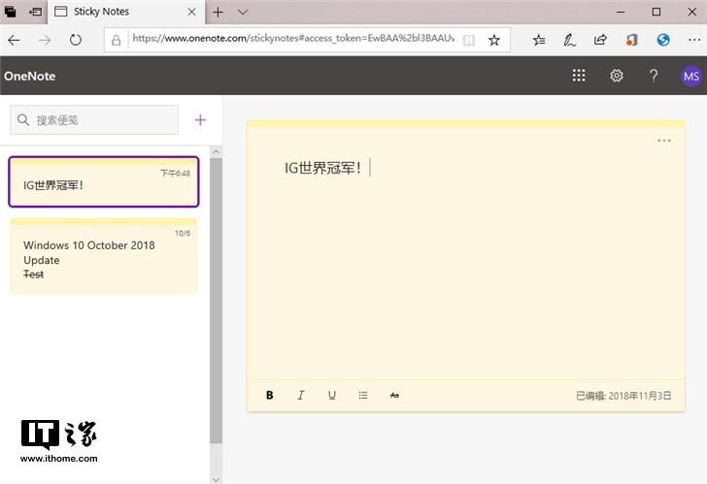The height and width of the screenshot is (484, 707).
Task: Click the OneNote header title
Action: tap(30, 76)
